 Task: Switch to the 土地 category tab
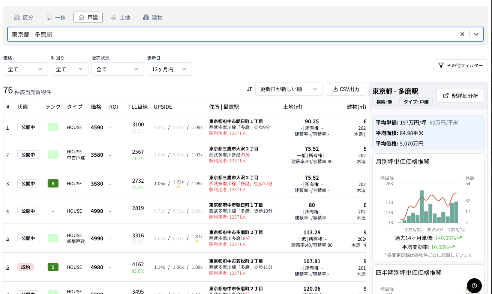point(120,17)
